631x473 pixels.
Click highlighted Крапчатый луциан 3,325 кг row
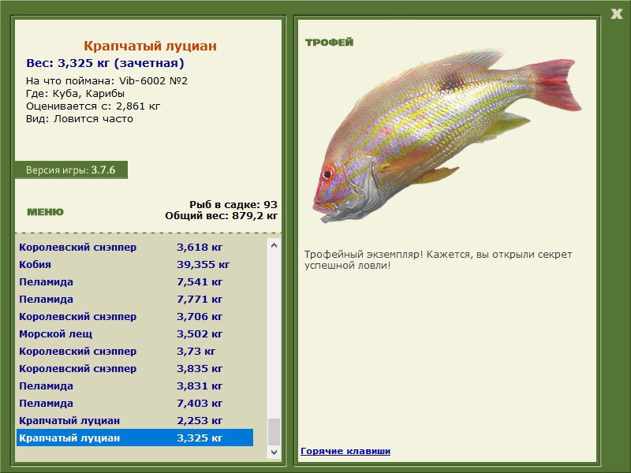pos(135,438)
